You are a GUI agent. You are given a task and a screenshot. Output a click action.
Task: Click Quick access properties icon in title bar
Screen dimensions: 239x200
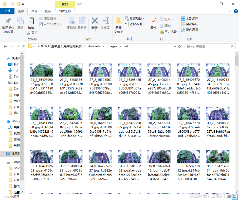click(13, 4)
